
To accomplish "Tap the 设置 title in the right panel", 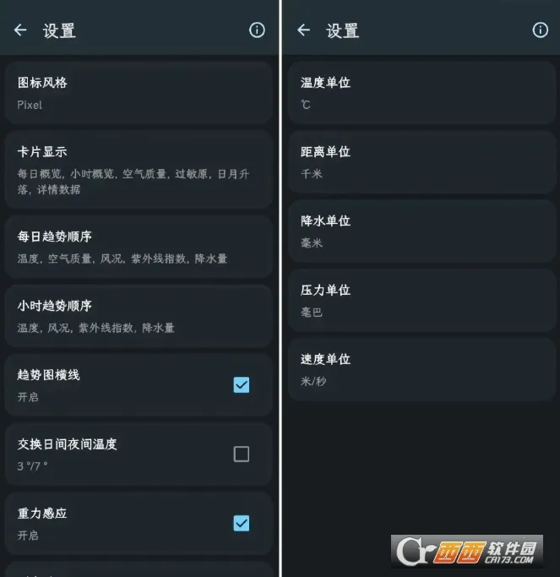I will pos(343,30).
